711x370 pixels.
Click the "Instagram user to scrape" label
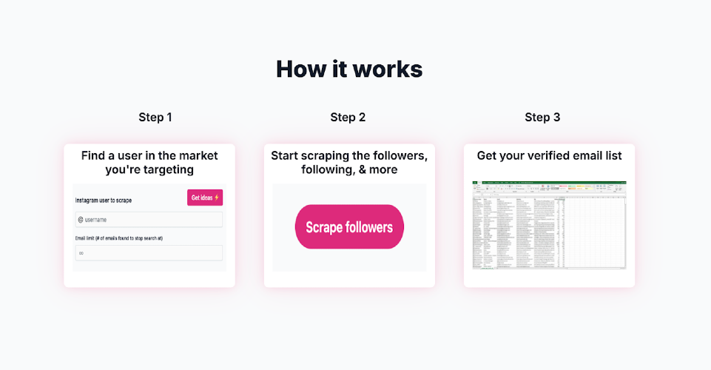coord(104,201)
